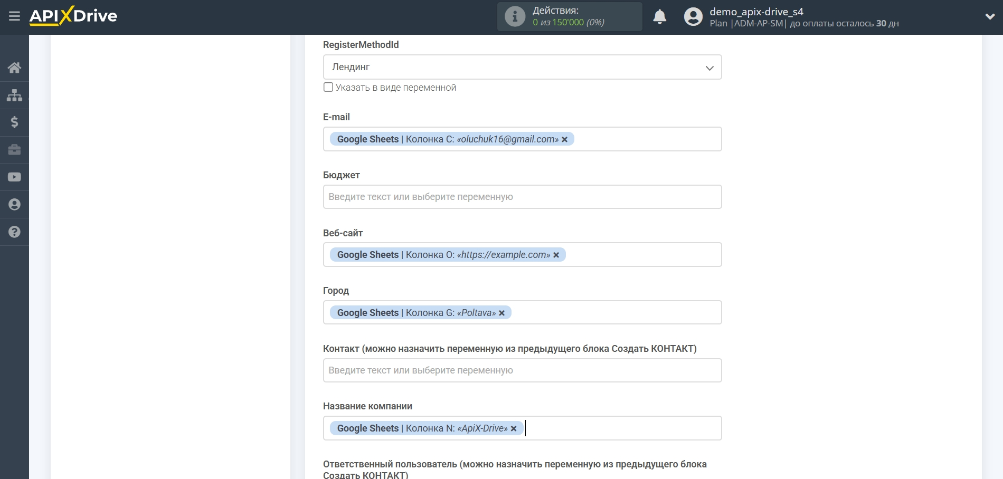Click the actions info icon
This screenshot has height=479, width=1003.
click(x=515, y=16)
